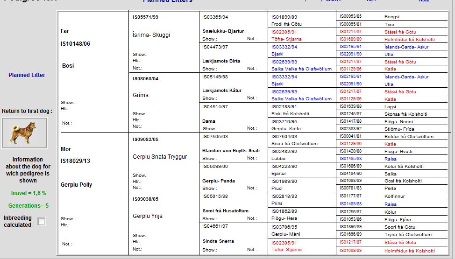This screenshot has width=455, height=259.
Task: Click Gerplu- Panda
Action: tap(219, 181)
